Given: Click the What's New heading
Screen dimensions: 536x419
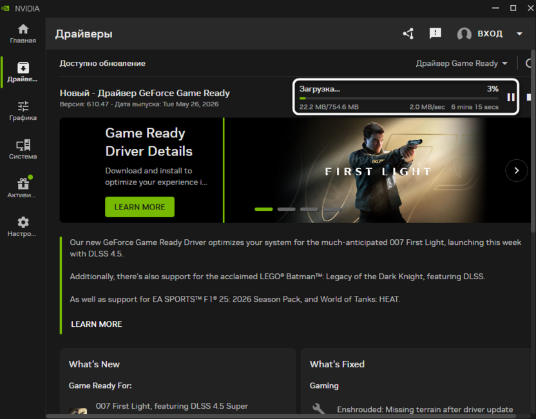Looking at the screenshot, I should [x=94, y=364].
